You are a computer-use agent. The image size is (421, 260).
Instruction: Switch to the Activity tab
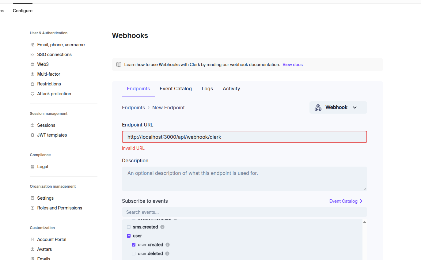click(x=231, y=89)
